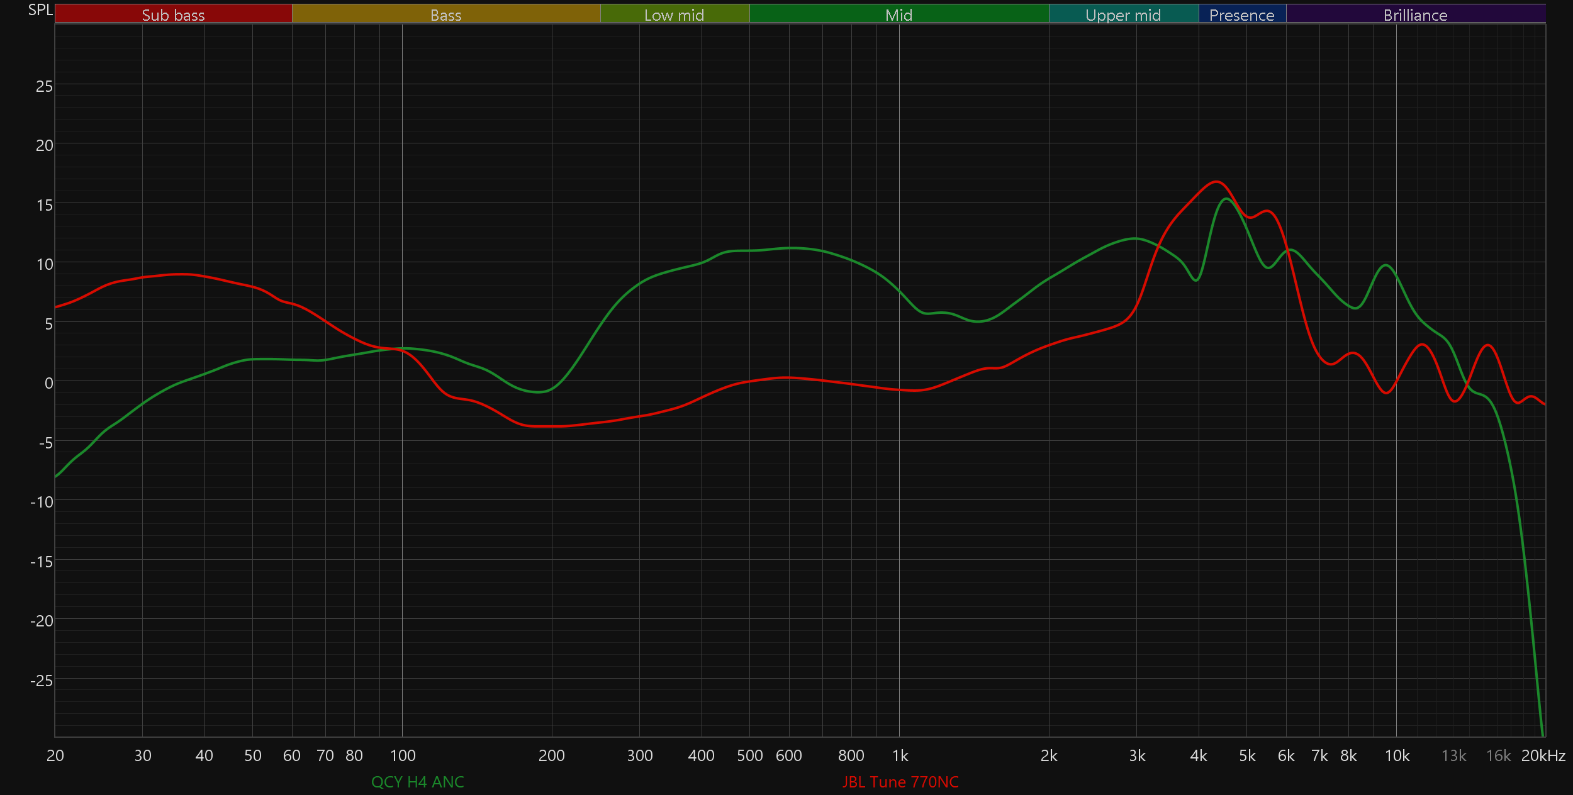Image resolution: width=1573 pixels, height=795 pixels.
Task: Click the SPL axis label
Action: (x=40, y=10)
